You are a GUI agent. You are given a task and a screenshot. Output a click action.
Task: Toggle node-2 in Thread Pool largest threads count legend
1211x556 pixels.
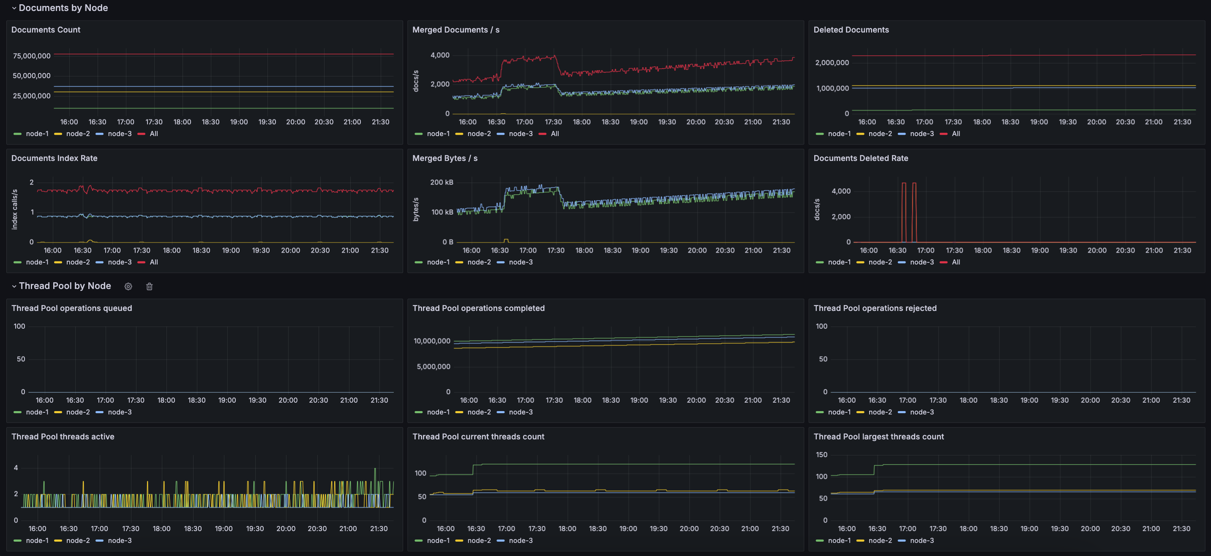tap(880, 540)
